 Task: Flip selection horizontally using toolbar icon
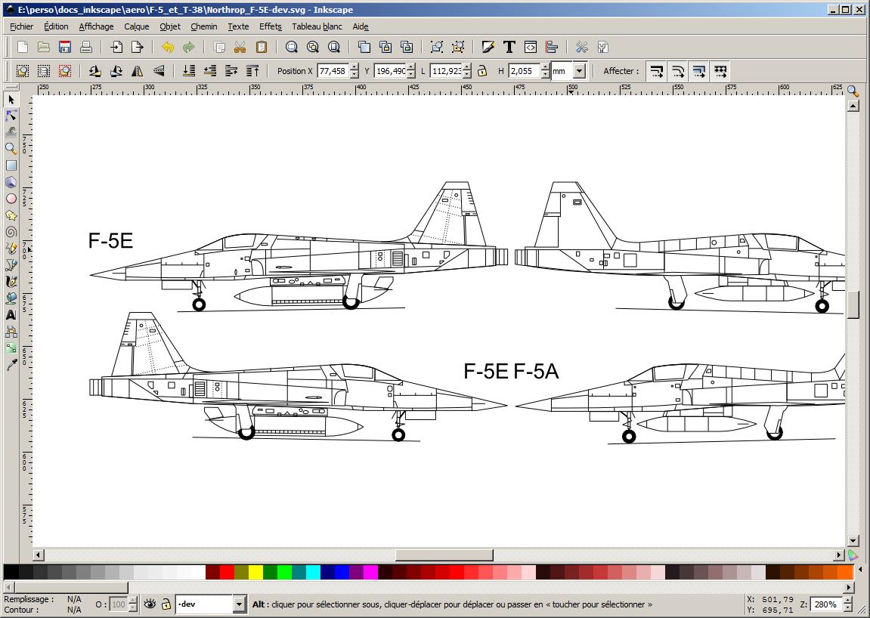coord(138,71)
